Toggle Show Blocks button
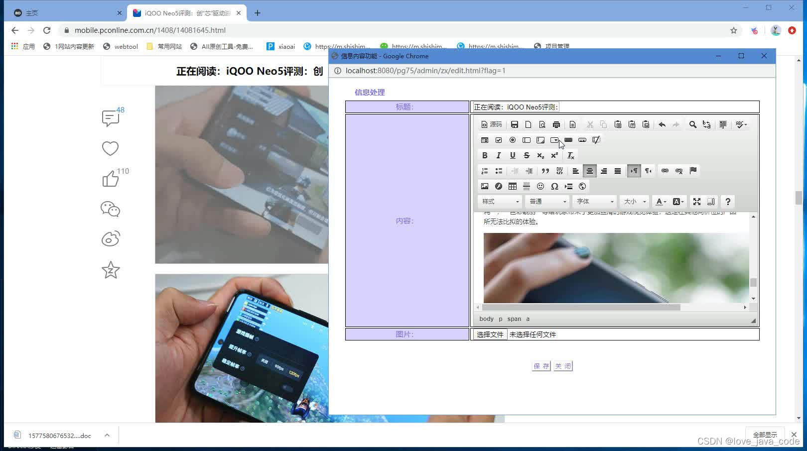 (x=711, y=202)
